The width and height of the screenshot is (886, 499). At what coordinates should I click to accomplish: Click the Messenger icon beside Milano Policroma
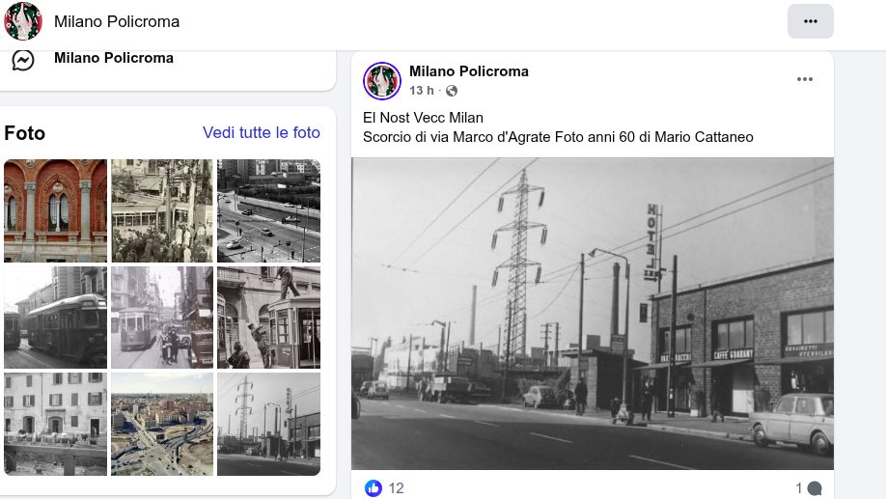(x=23, y=60)
